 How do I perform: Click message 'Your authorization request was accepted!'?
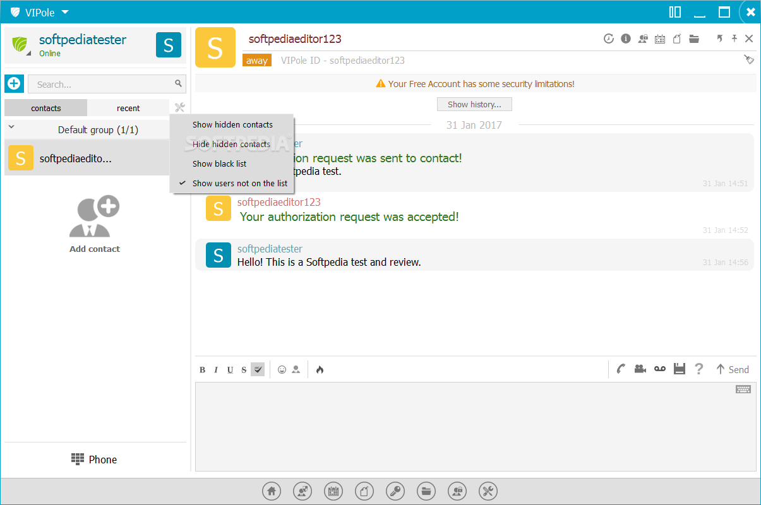[349, 217]
